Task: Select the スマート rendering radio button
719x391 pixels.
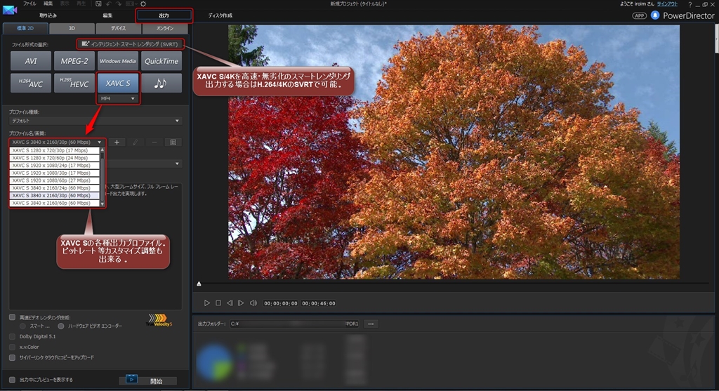Action: click(22, 326)
